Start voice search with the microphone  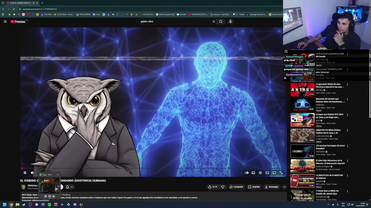coord(230,21)
